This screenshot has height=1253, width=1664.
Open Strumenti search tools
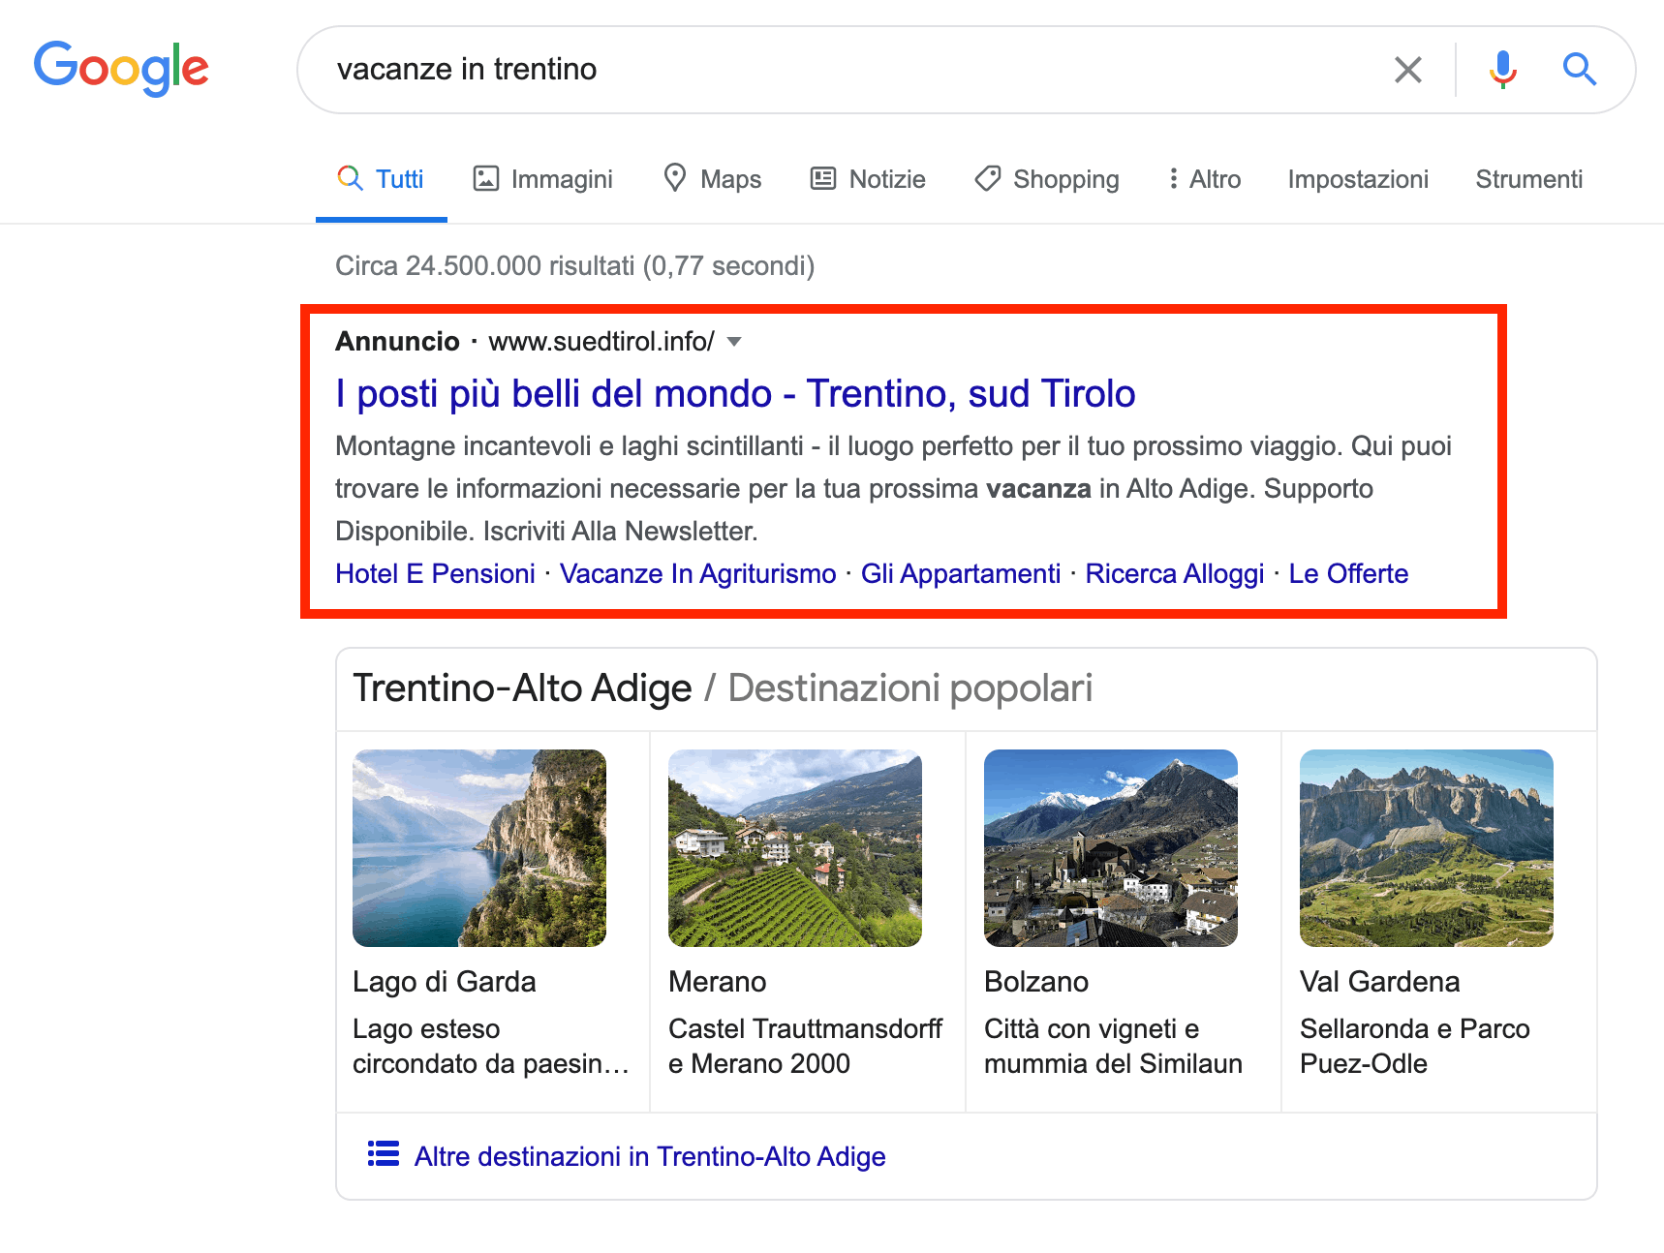coord(1528,179)
